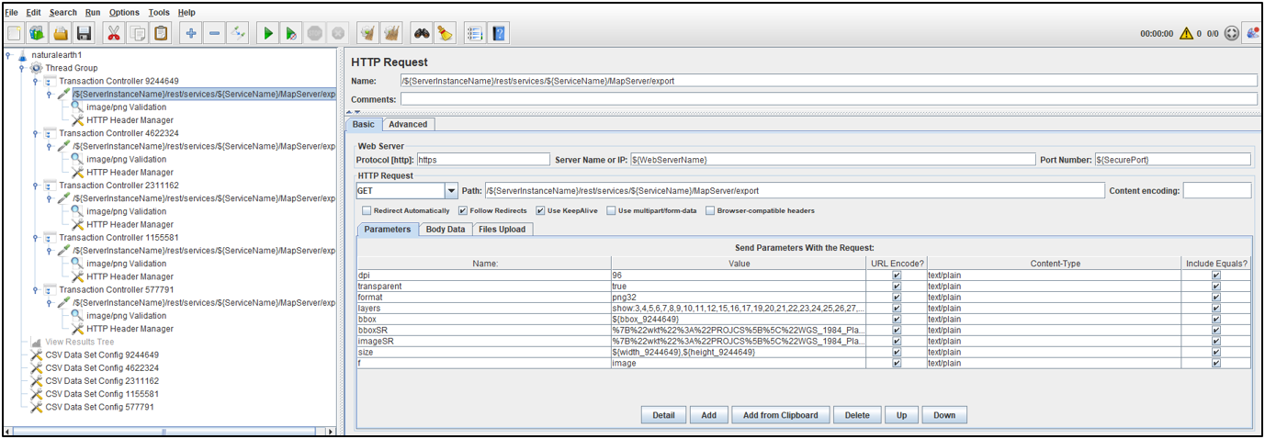Toggle URL Encode checkbox for bbox row
The height and width of the screenshot is (439, 1265).
point(897,319)
